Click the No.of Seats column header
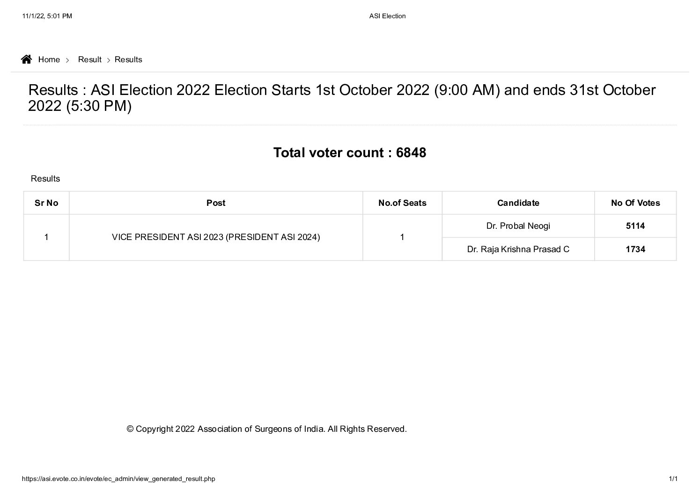 (402, 203)
